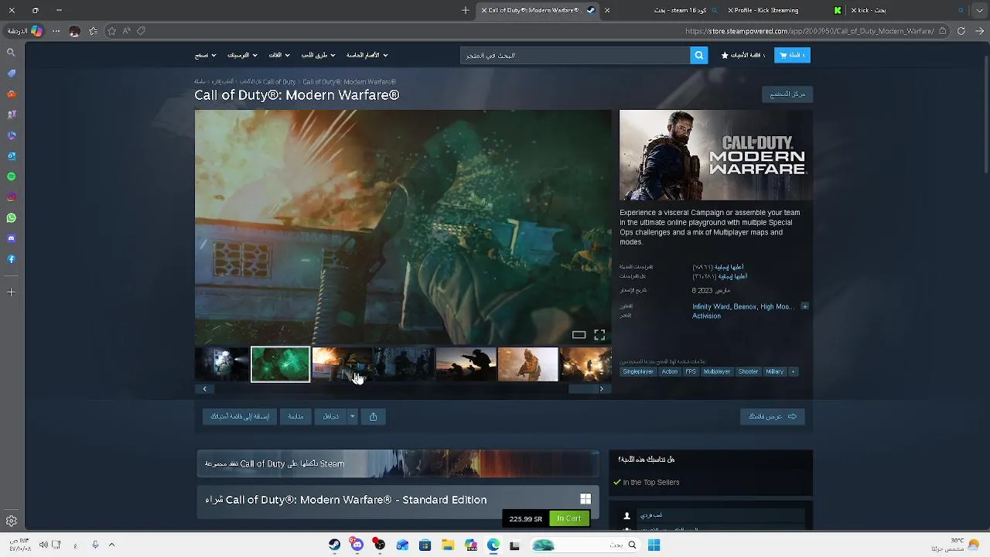Screen dimensions: 990x557
Task: Open the sidebar settings gear icon
Action: (x=11, y=521)
